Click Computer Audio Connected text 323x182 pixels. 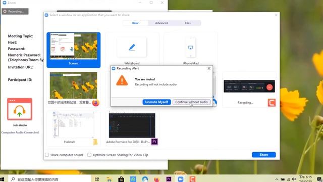point(20,132)
